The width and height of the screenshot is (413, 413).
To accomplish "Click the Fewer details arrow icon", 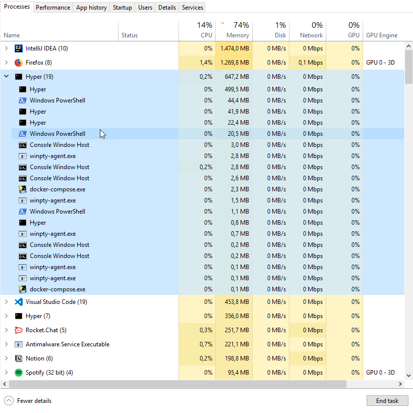I will click(9, 401).
